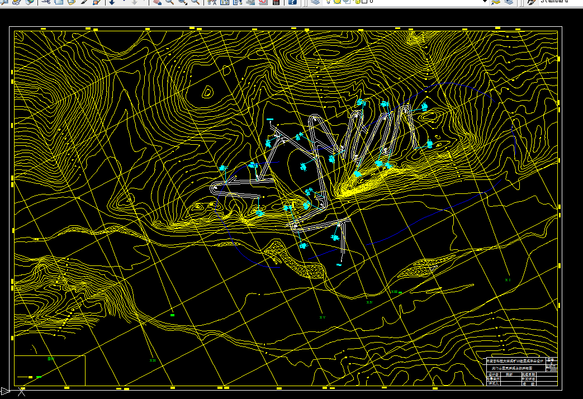Screen dimensions: 583x399
Task: Click the Paste icon in the toolbar
Action: 71,2
